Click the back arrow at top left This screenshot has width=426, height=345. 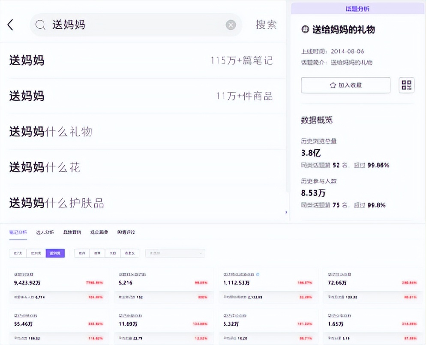(10, 24)
